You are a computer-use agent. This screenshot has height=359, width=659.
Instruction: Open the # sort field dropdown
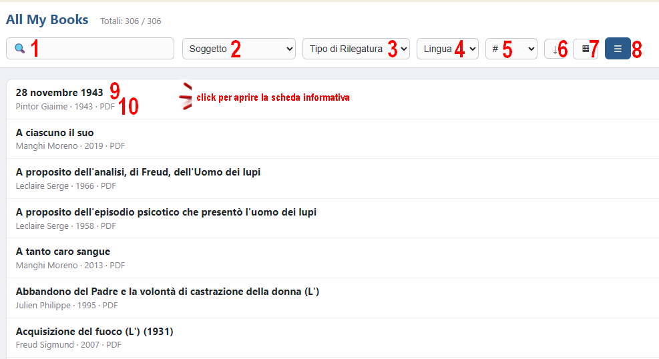511,49
